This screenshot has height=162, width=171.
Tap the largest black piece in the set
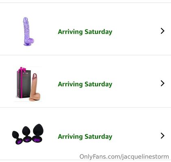click(x=37, y=133)
